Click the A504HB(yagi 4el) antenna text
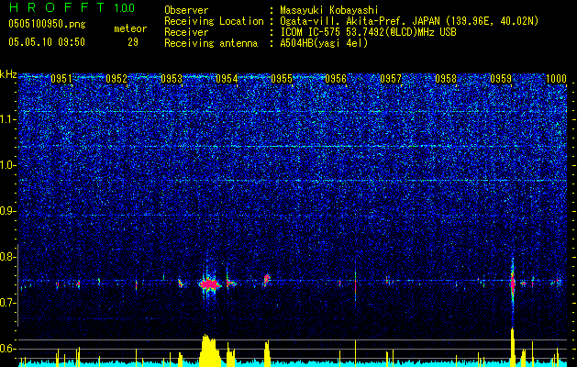This screenshot has height=367, width=577. pos(324,43)
